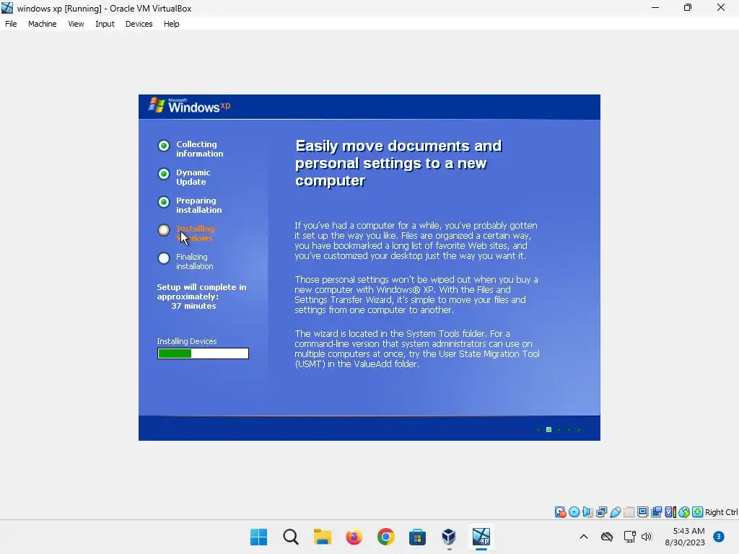Click the optical disk status icon
The image size is (739, 554).
pyautogui.click(x=574, y=512)
